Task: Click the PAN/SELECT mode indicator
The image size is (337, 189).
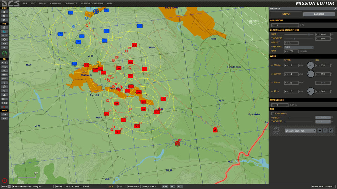Action: pos(151,186)
